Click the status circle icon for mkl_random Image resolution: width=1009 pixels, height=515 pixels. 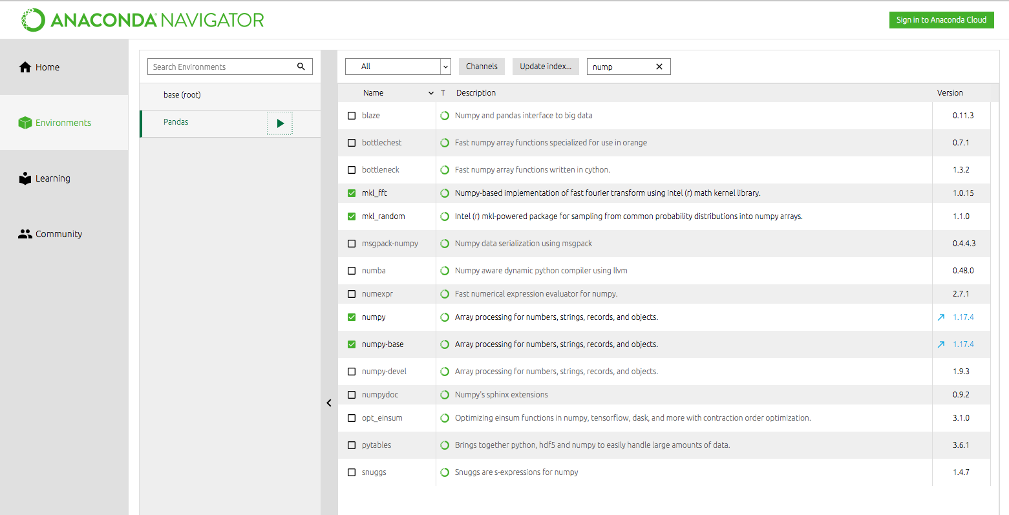[445, 216]
